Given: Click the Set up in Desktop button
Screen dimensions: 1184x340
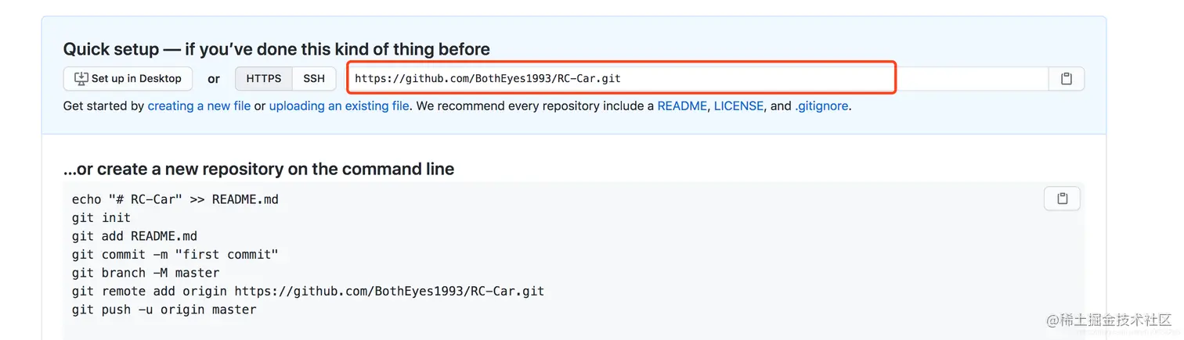Looking at the screenshot, I should pyautogui.click(x=128, y=79).
